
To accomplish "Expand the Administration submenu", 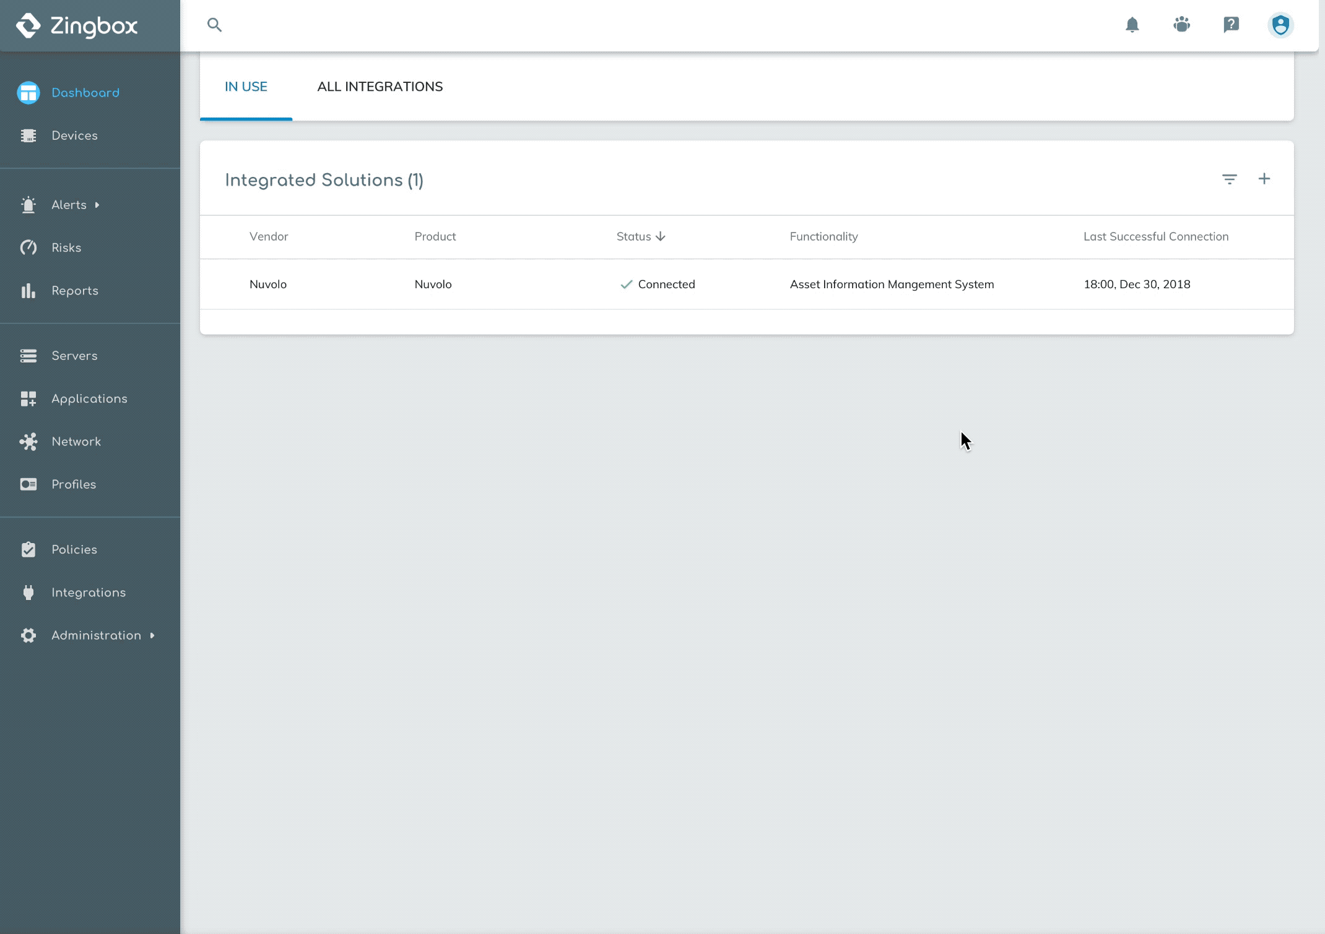I will [95, 635].
